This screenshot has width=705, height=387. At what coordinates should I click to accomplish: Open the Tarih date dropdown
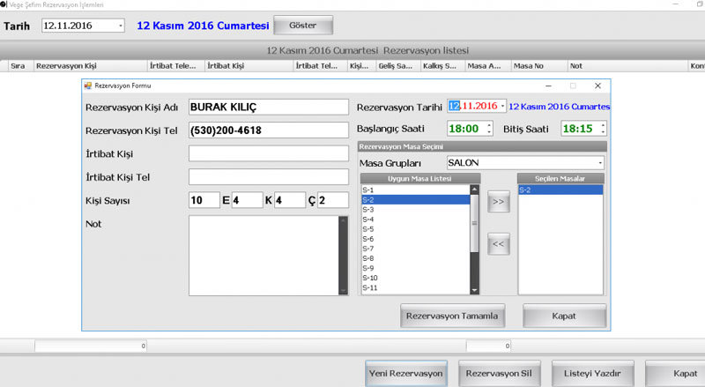click(121, 26)
